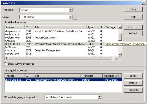Click the process list scroll up arrow
147x104 pixels.
click(x=120, y=27)
